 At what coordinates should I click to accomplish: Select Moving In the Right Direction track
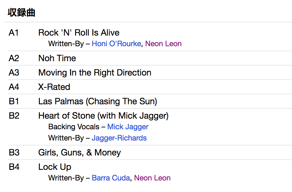95,73
